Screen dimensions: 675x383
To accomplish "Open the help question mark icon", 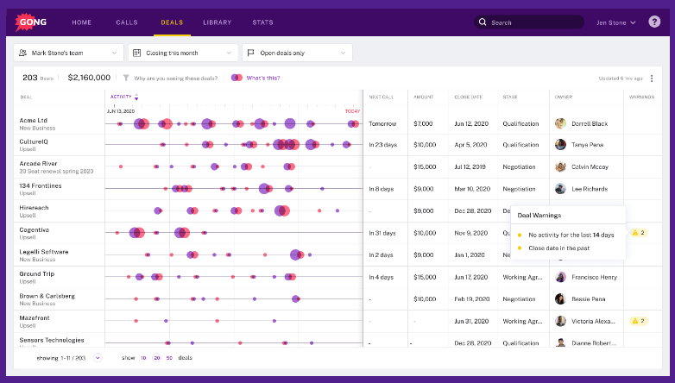I will [654, 22].
